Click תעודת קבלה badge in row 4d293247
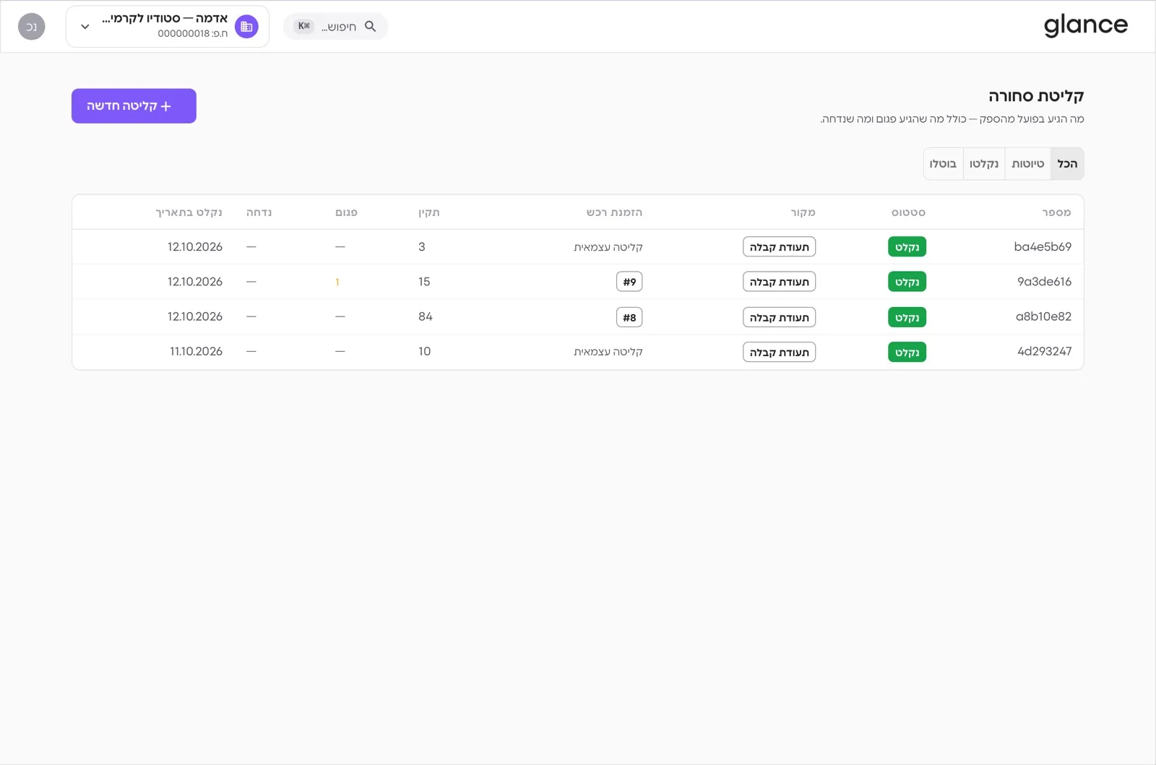 coord(779,352)
